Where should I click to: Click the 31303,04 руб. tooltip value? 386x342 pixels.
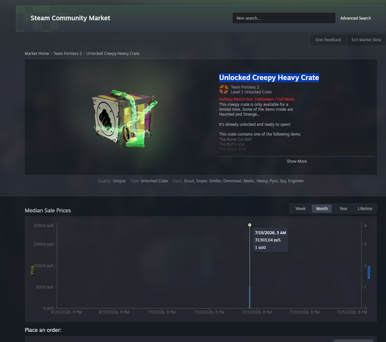coord(268,240)
